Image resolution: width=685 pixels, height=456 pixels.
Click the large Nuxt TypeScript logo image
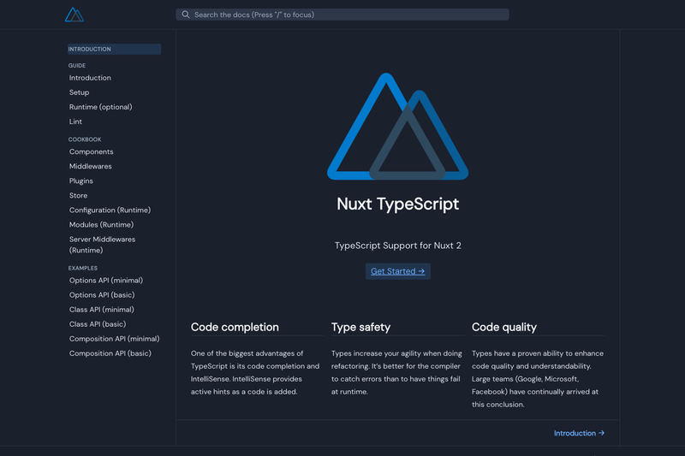[397, 127]
